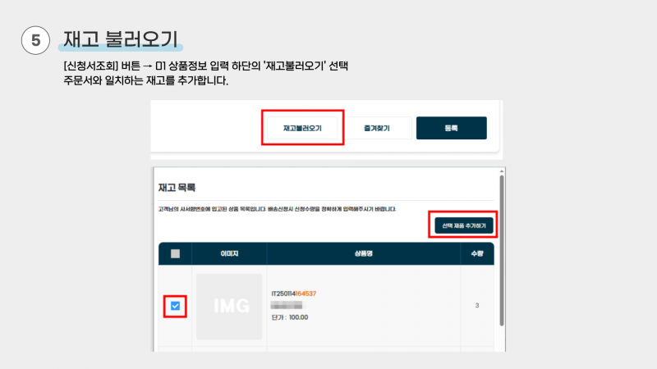Viewport: 657px width, 369px height.
Task: Toggle the select-all checkbox in table header
Action: (x=175, y=253)
